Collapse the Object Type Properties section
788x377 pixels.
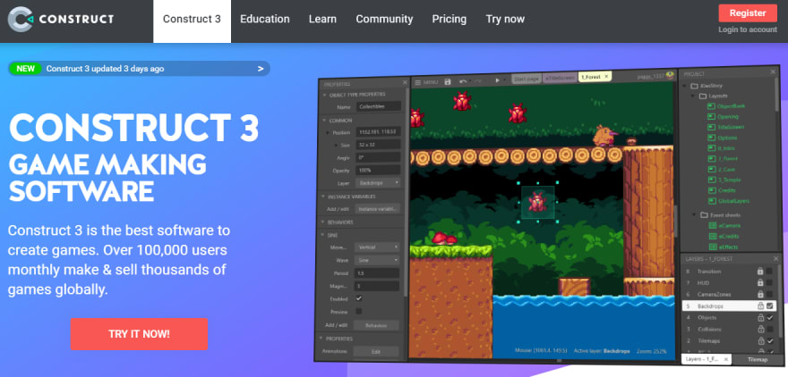[323, 95]
